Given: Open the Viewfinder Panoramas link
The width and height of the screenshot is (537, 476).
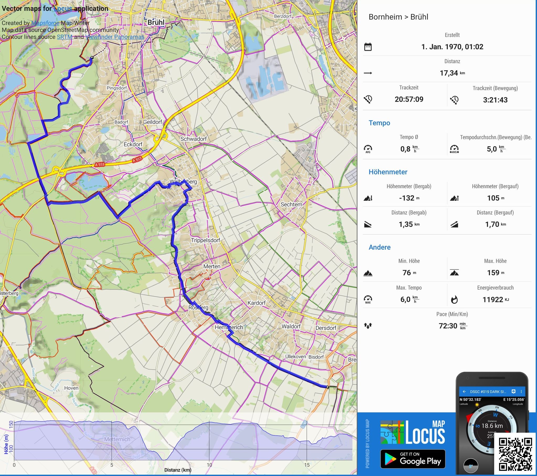Looking at the screenshot, I should [115, 37].
